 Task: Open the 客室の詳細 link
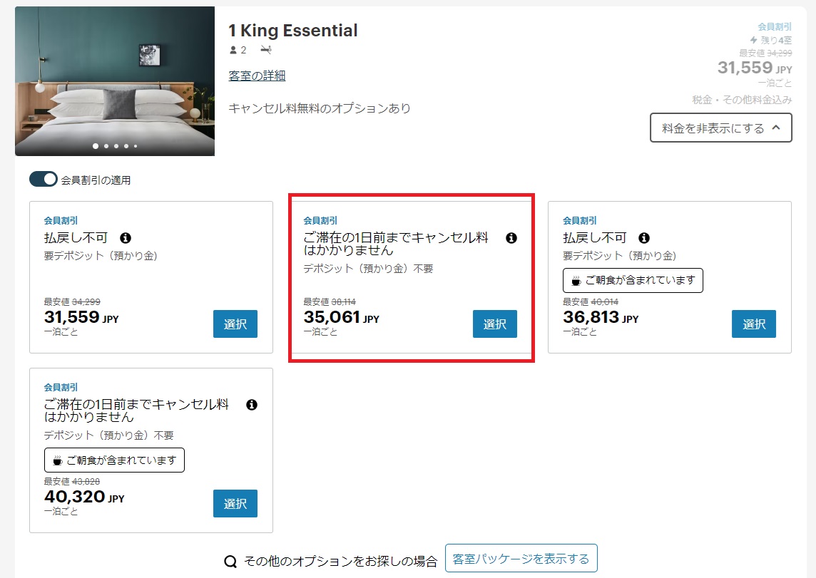point(257,76)
